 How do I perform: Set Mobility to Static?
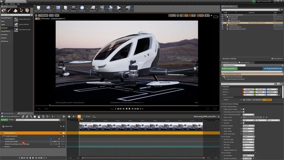click(248, 100)
